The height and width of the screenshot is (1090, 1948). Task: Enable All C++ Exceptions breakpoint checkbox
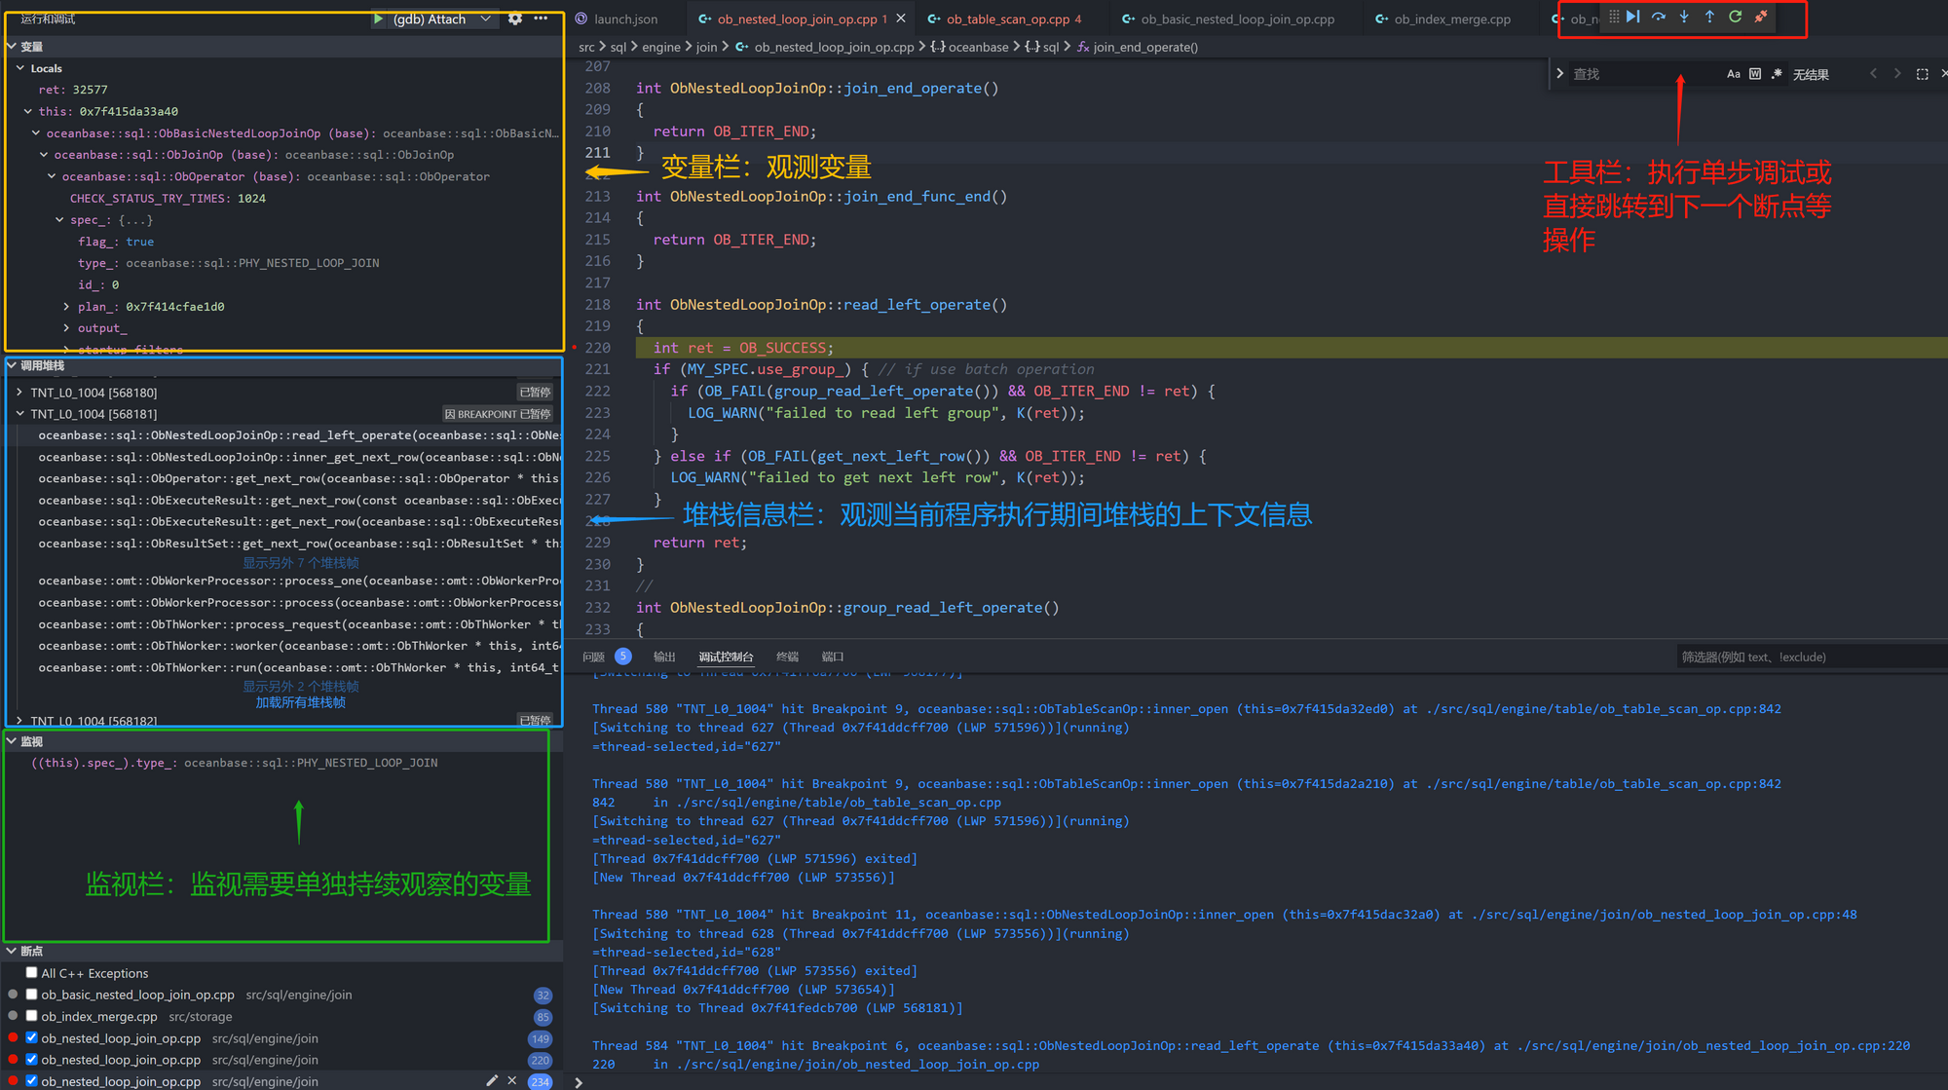[32, 972]
